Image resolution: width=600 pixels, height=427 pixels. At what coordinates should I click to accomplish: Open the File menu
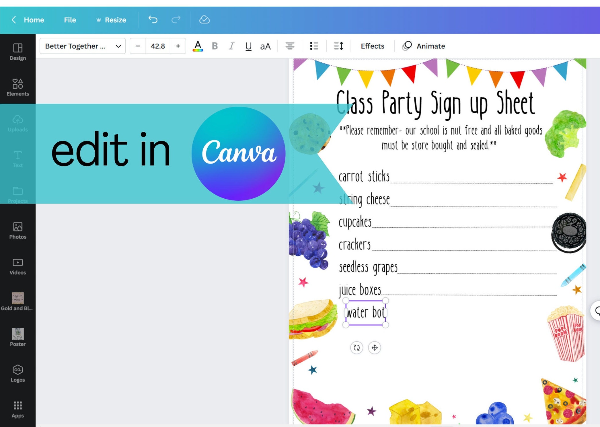(69, 20)
